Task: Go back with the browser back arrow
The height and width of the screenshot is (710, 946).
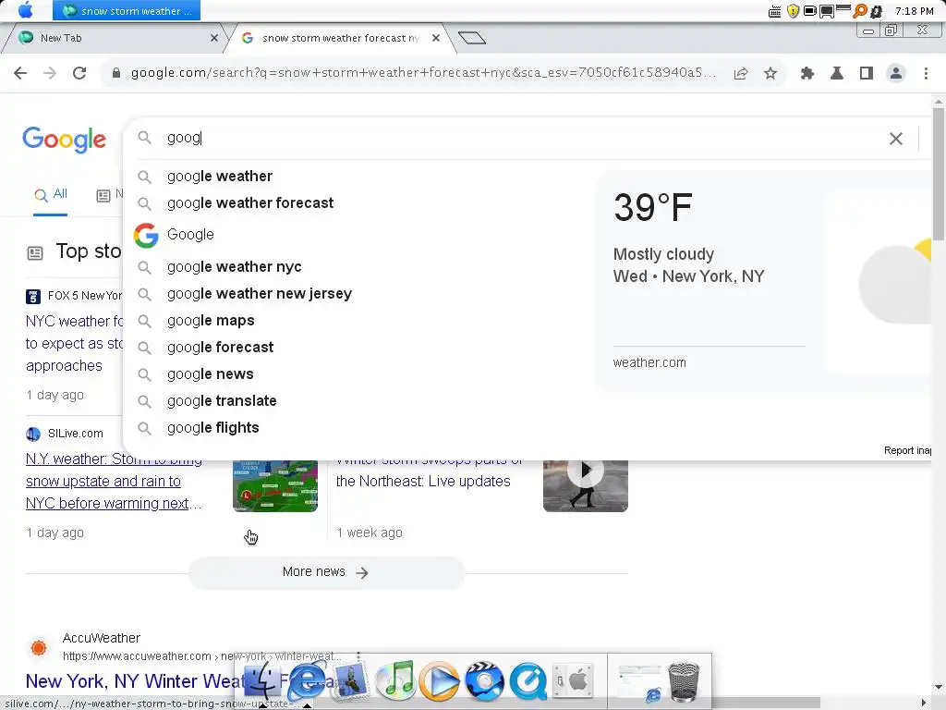Action: click(x=20, y=73)
